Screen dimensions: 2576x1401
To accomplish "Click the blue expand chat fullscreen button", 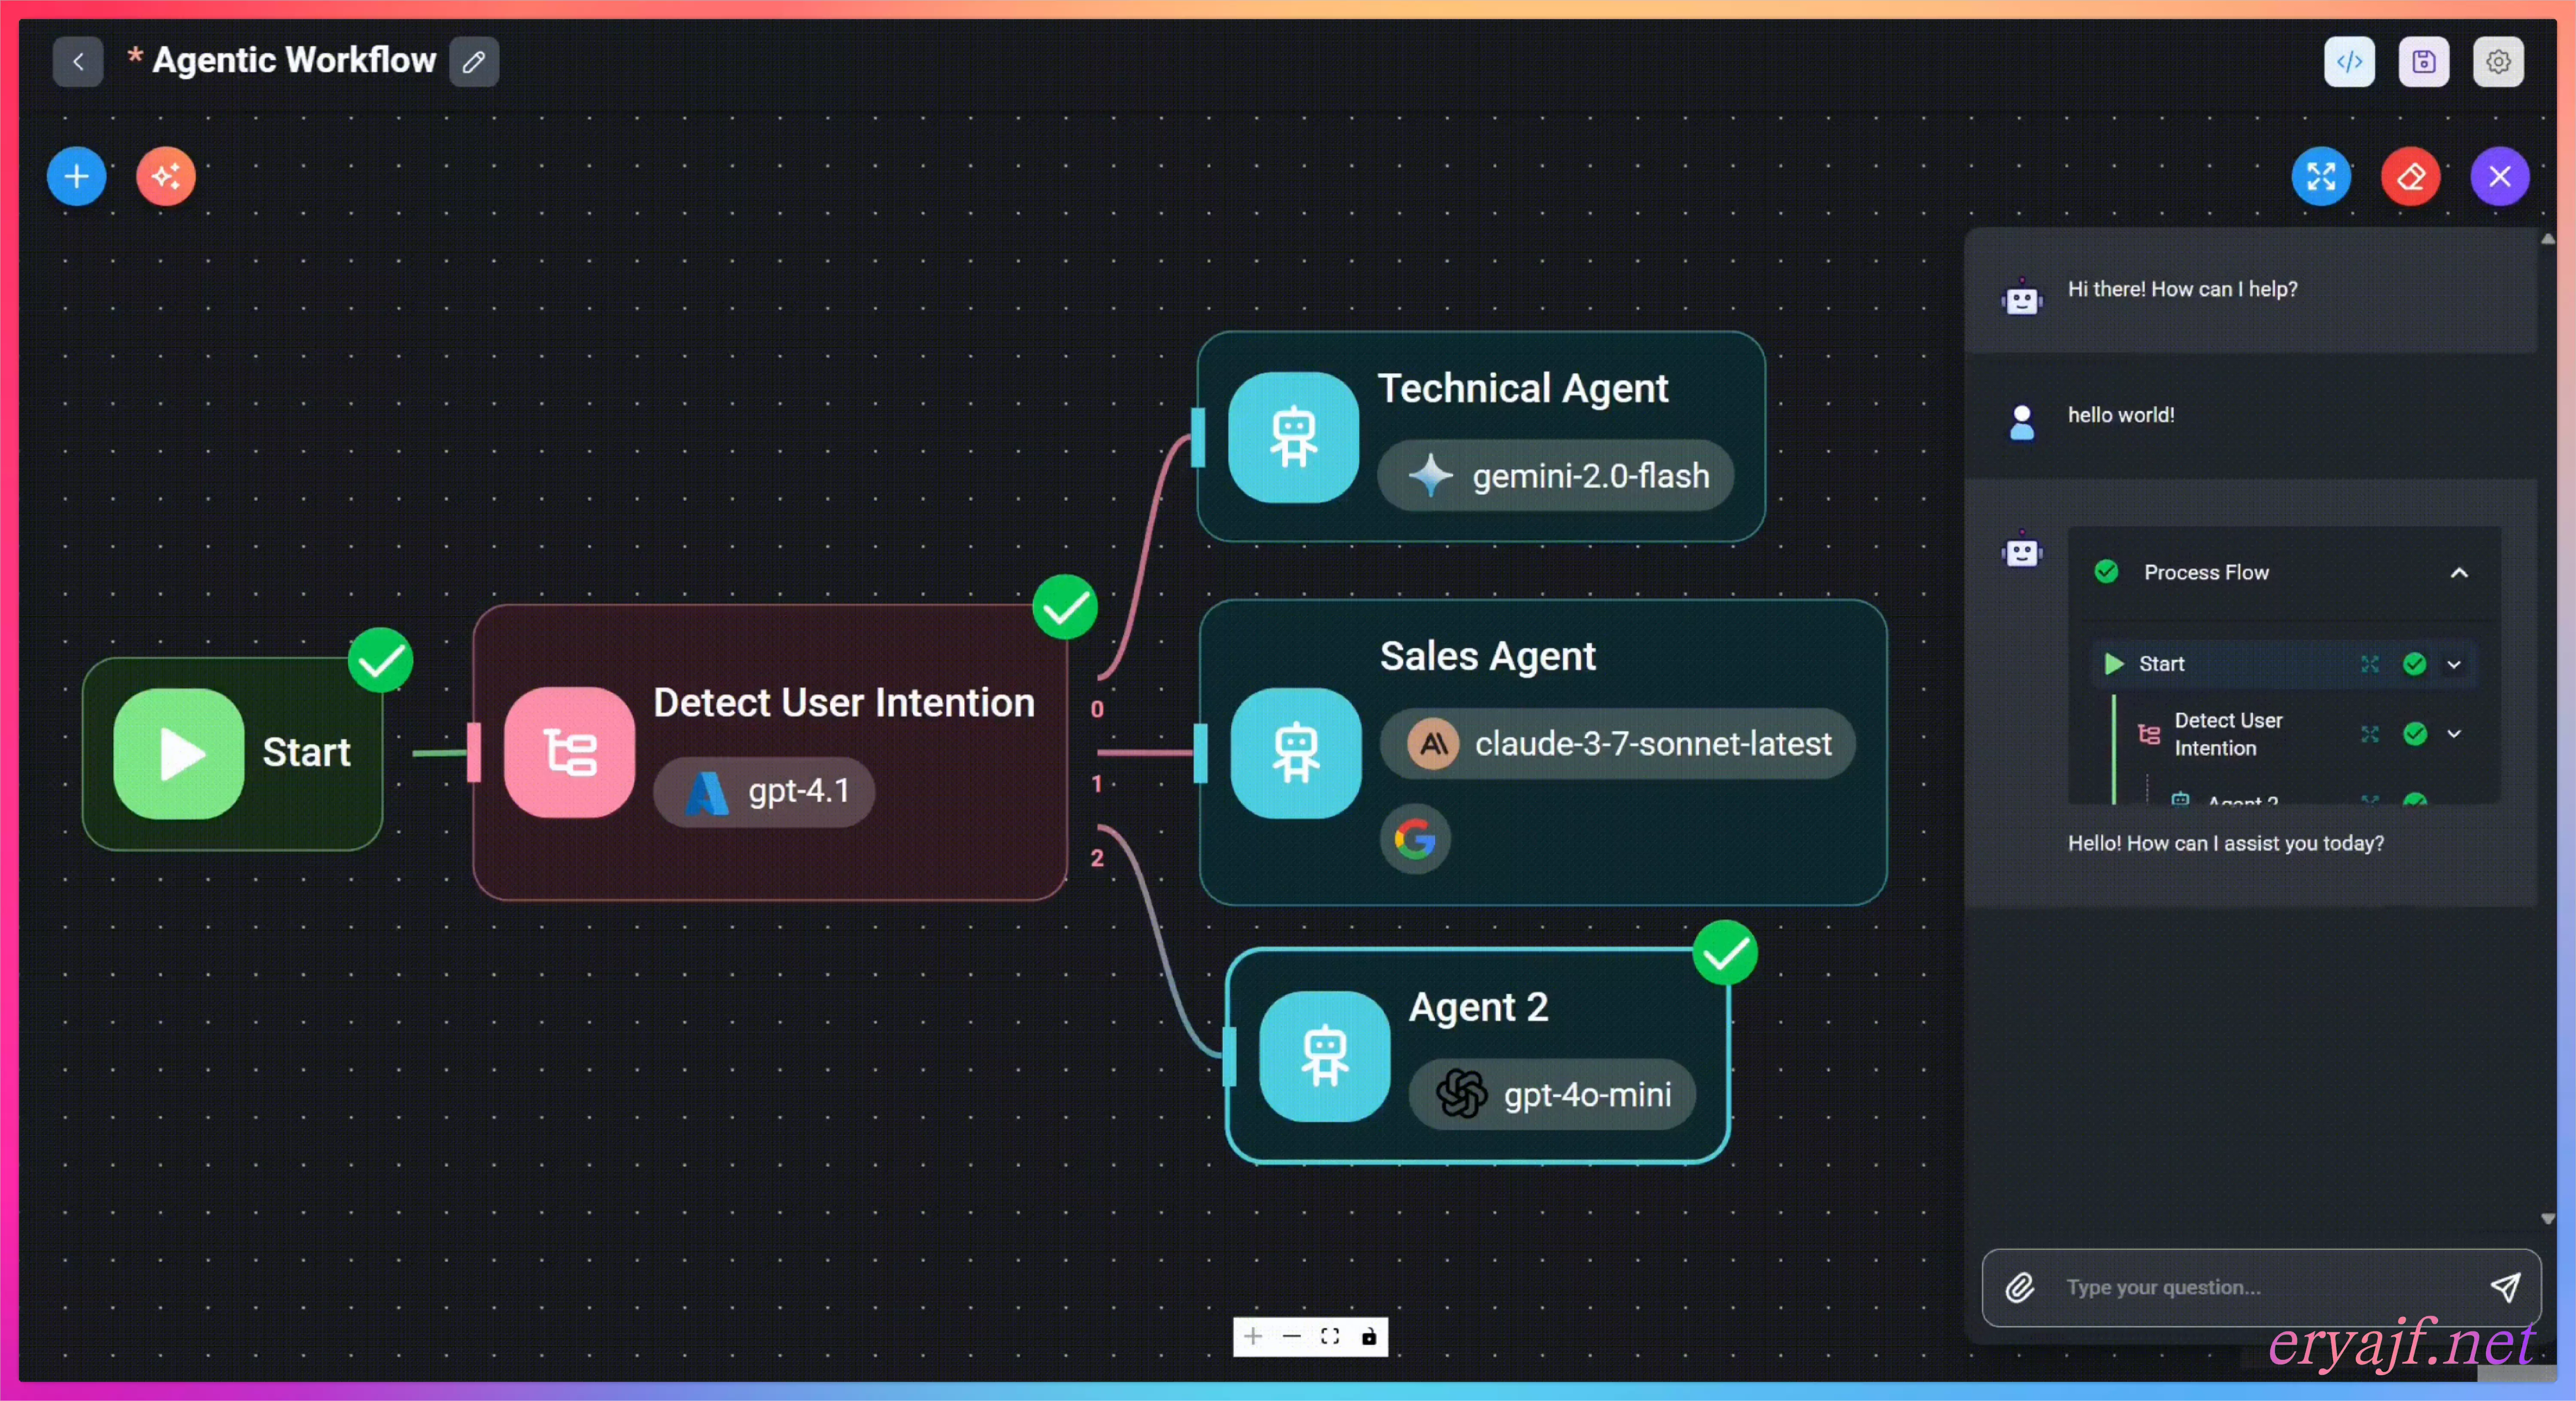I will [2320, 177].
